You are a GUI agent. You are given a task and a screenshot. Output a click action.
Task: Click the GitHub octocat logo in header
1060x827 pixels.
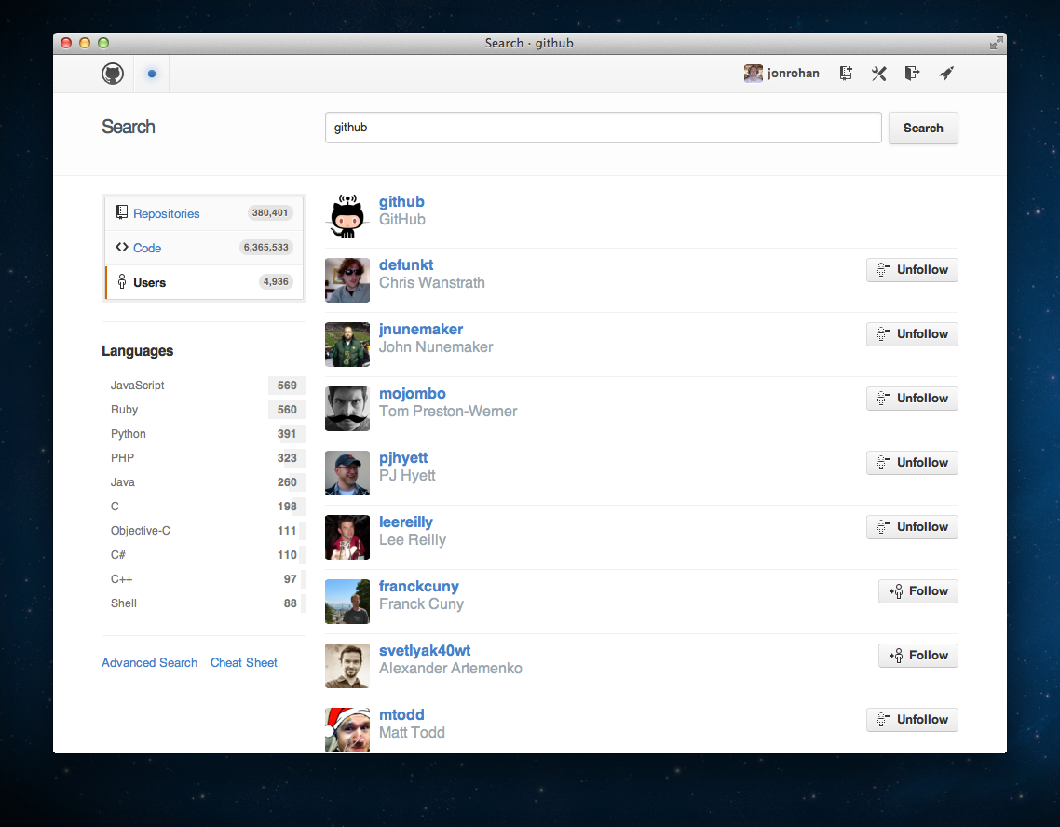point(113,74)
